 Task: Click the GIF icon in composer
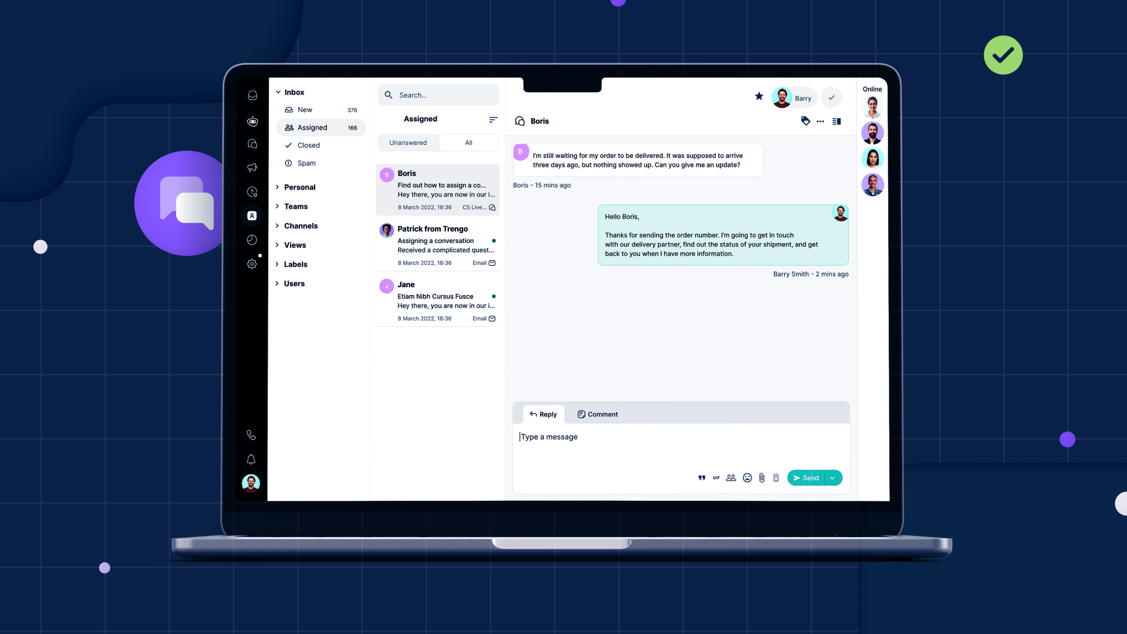pyautogui.click(x=716, y=478)
